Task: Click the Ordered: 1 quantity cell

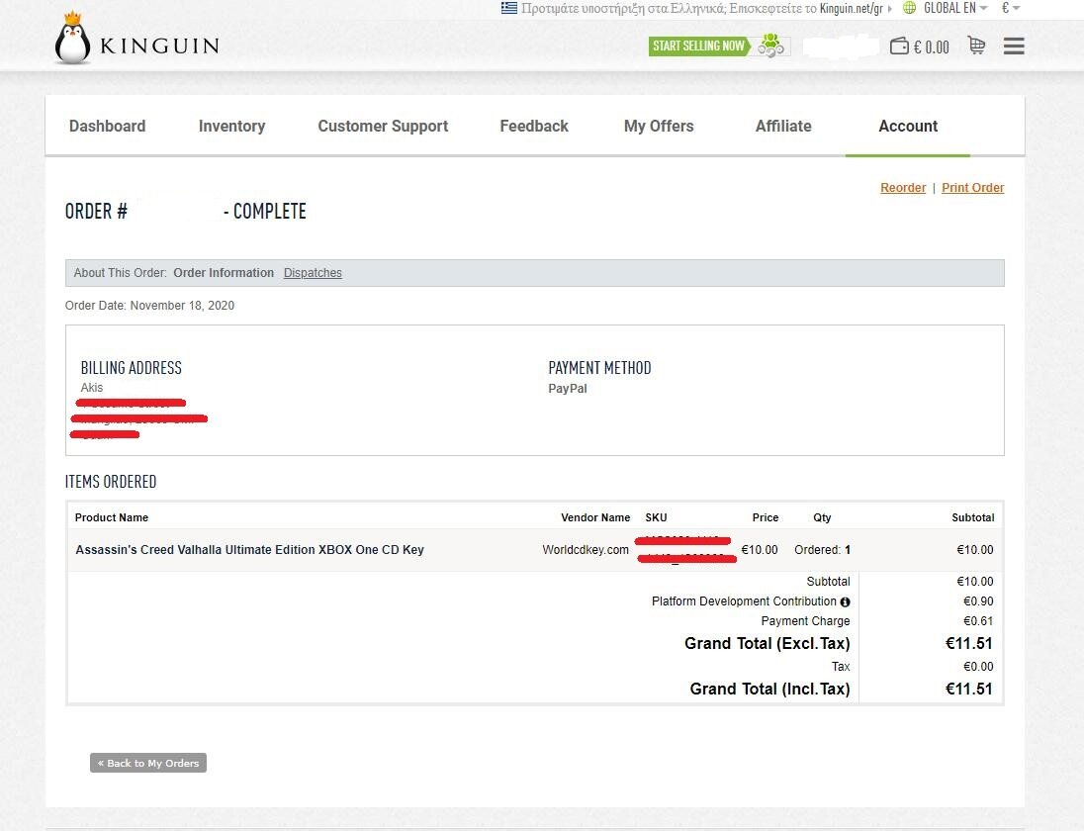Action: coord(822,550)
